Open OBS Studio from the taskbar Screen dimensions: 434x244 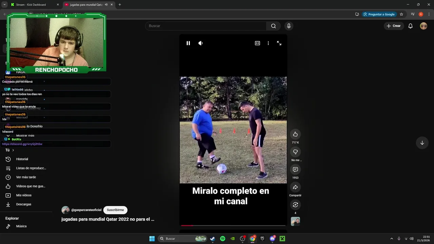[x=242, y=239]
